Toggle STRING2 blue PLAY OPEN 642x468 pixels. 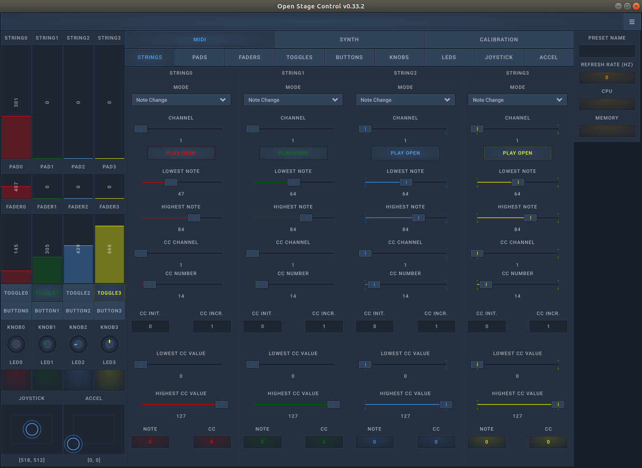pos(405,153)
